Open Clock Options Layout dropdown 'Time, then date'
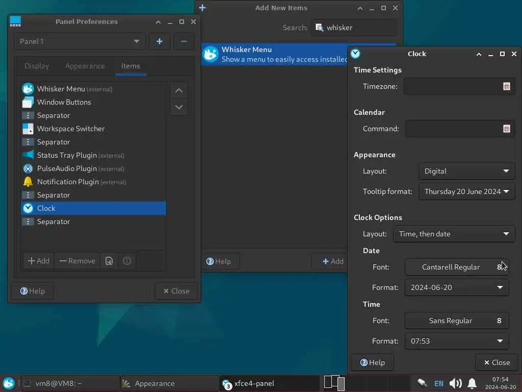Image resolution: width=522 pixels, height=392 pixels. pos(454,234)
